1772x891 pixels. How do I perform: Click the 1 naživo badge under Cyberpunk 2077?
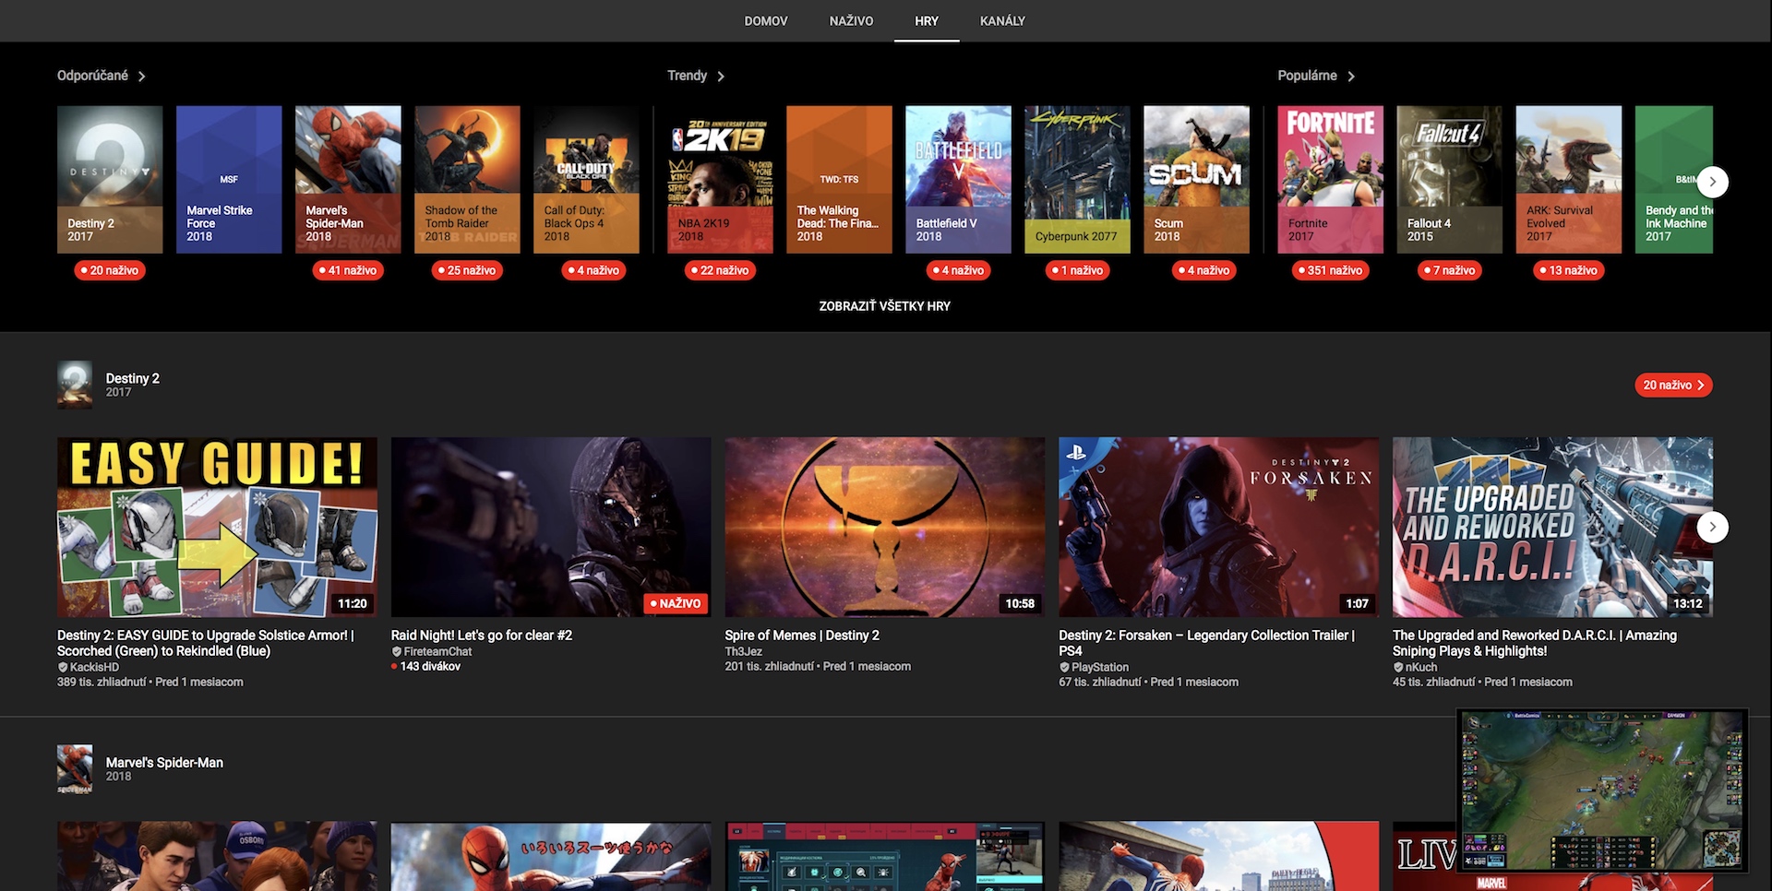point(1077,270)
